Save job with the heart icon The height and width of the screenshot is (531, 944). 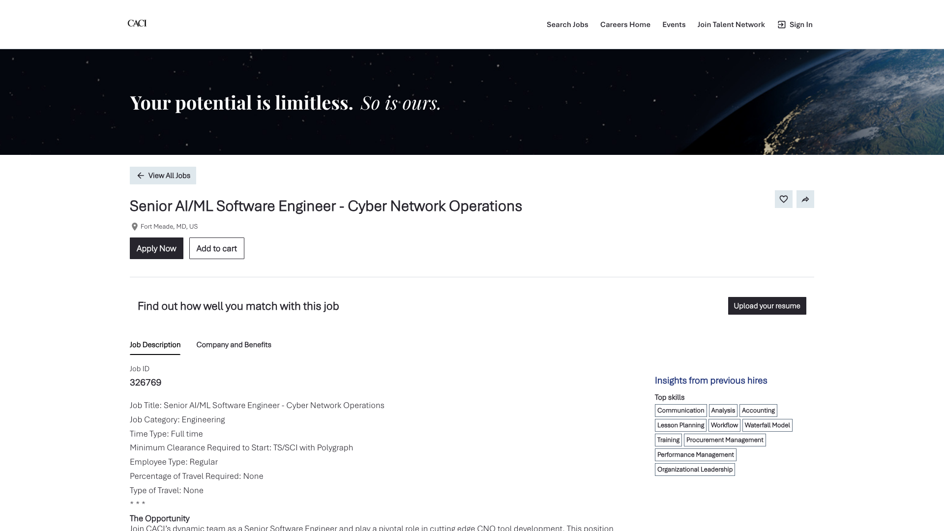click(784, 199)
